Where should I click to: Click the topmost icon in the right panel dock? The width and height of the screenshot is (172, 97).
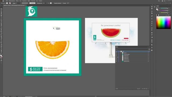(x=152, y=7)
